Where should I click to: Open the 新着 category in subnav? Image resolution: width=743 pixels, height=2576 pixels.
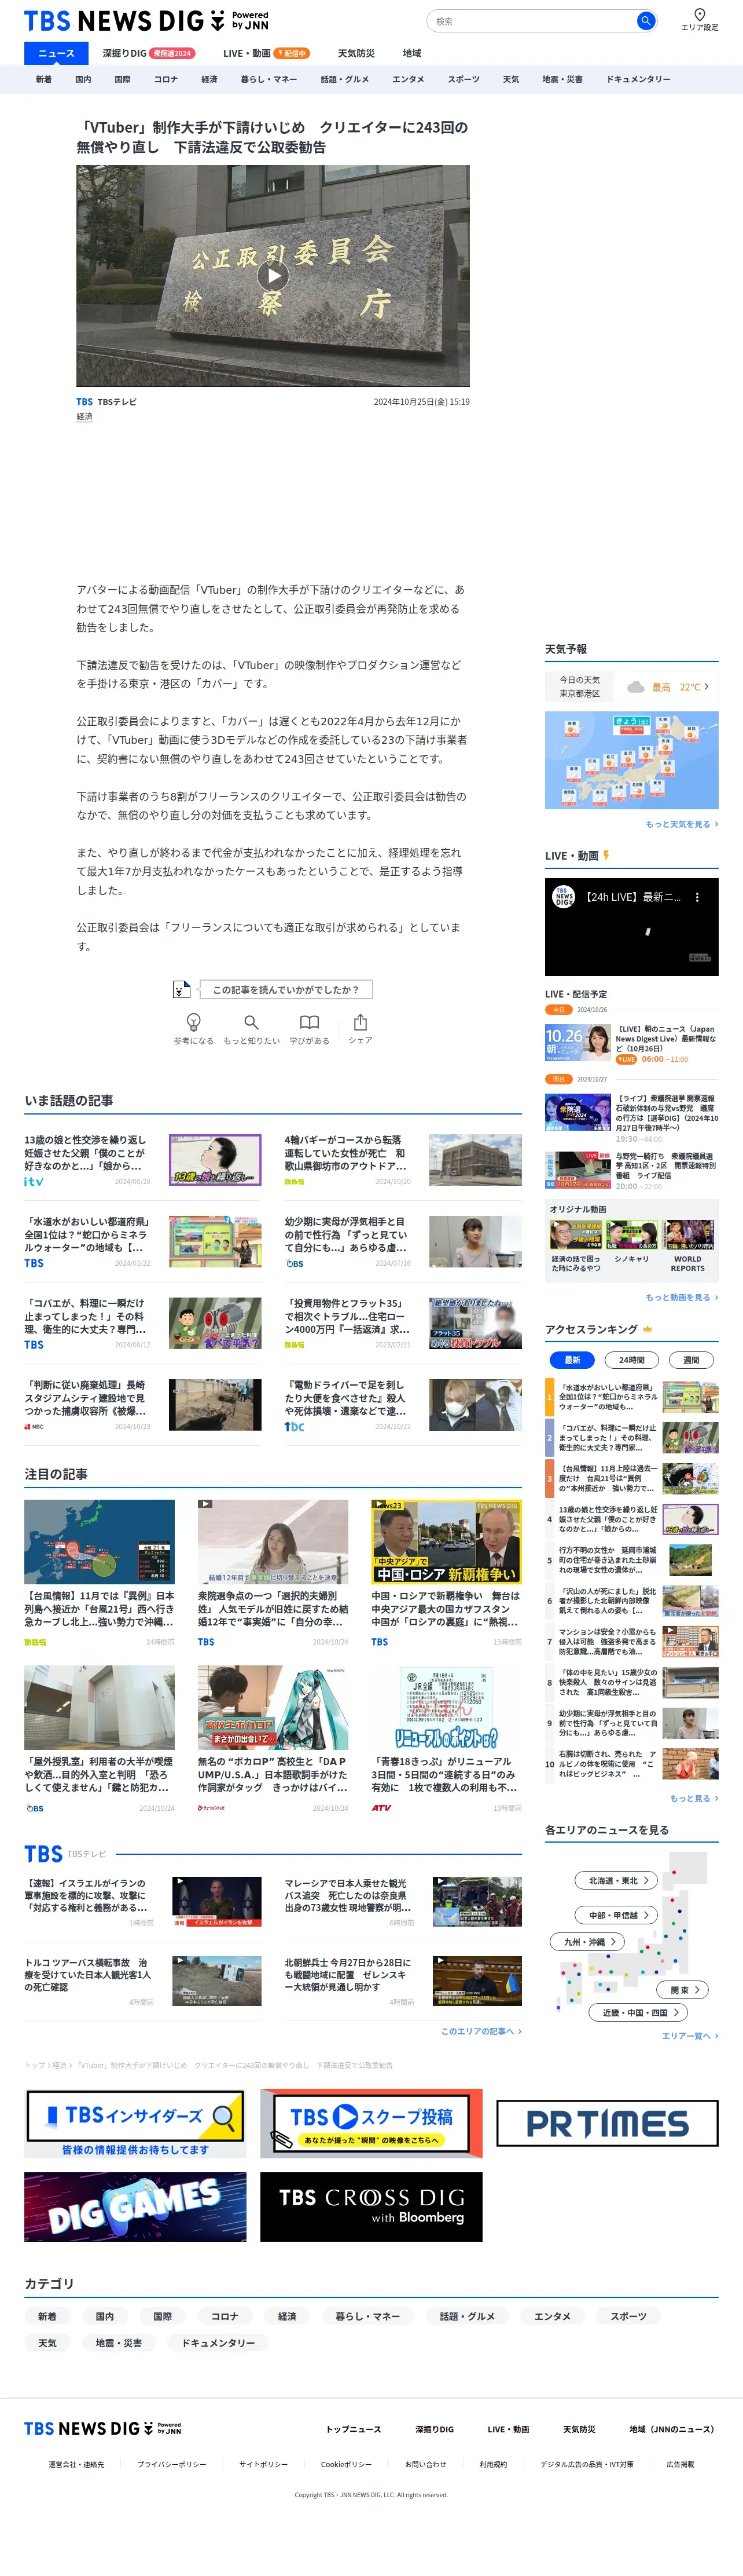tap(44, 79)
